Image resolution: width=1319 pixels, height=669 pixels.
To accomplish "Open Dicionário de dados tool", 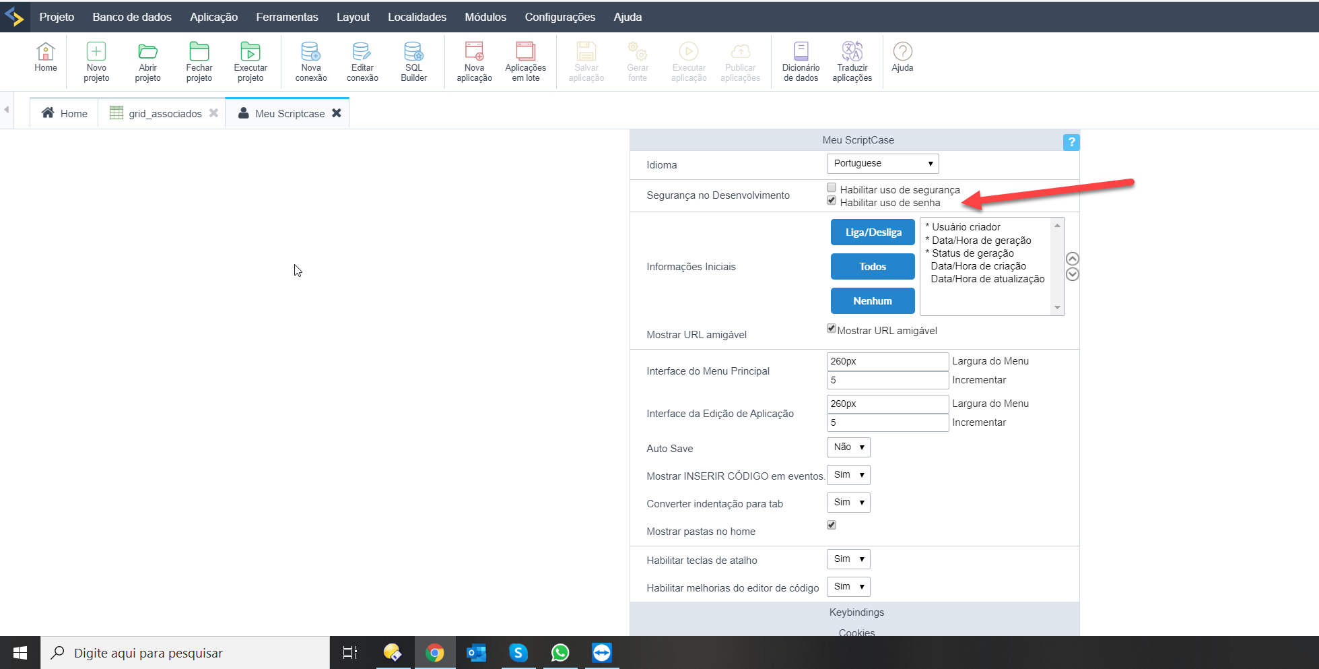I will pos(801,61).
